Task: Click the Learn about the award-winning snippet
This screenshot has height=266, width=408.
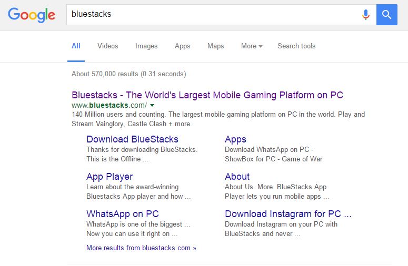Action: 138,192
